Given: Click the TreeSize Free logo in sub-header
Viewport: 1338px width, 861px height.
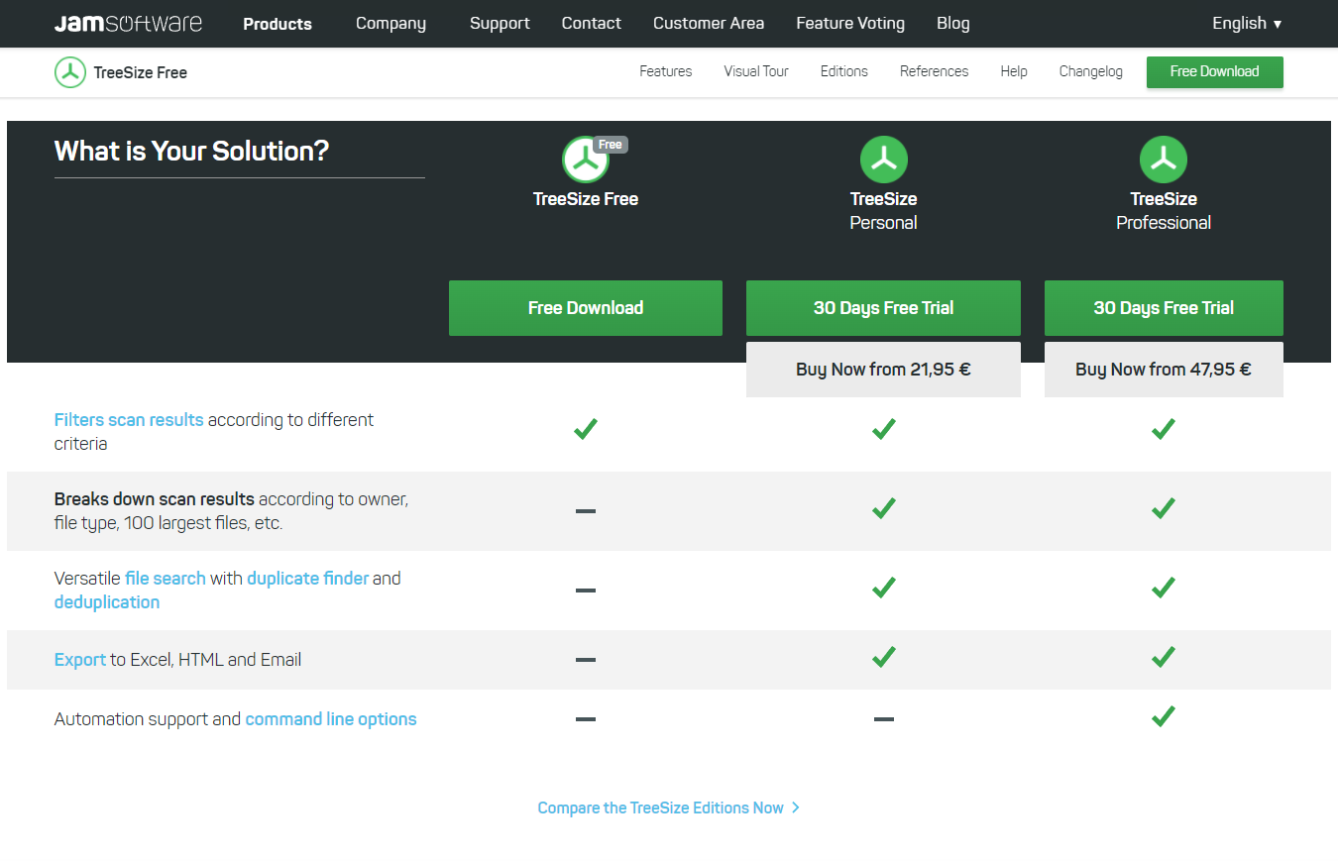Looking at the screenshot, I should (70, 72).
